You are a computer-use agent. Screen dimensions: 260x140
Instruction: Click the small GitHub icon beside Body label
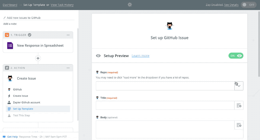click(x=97, y=117)
